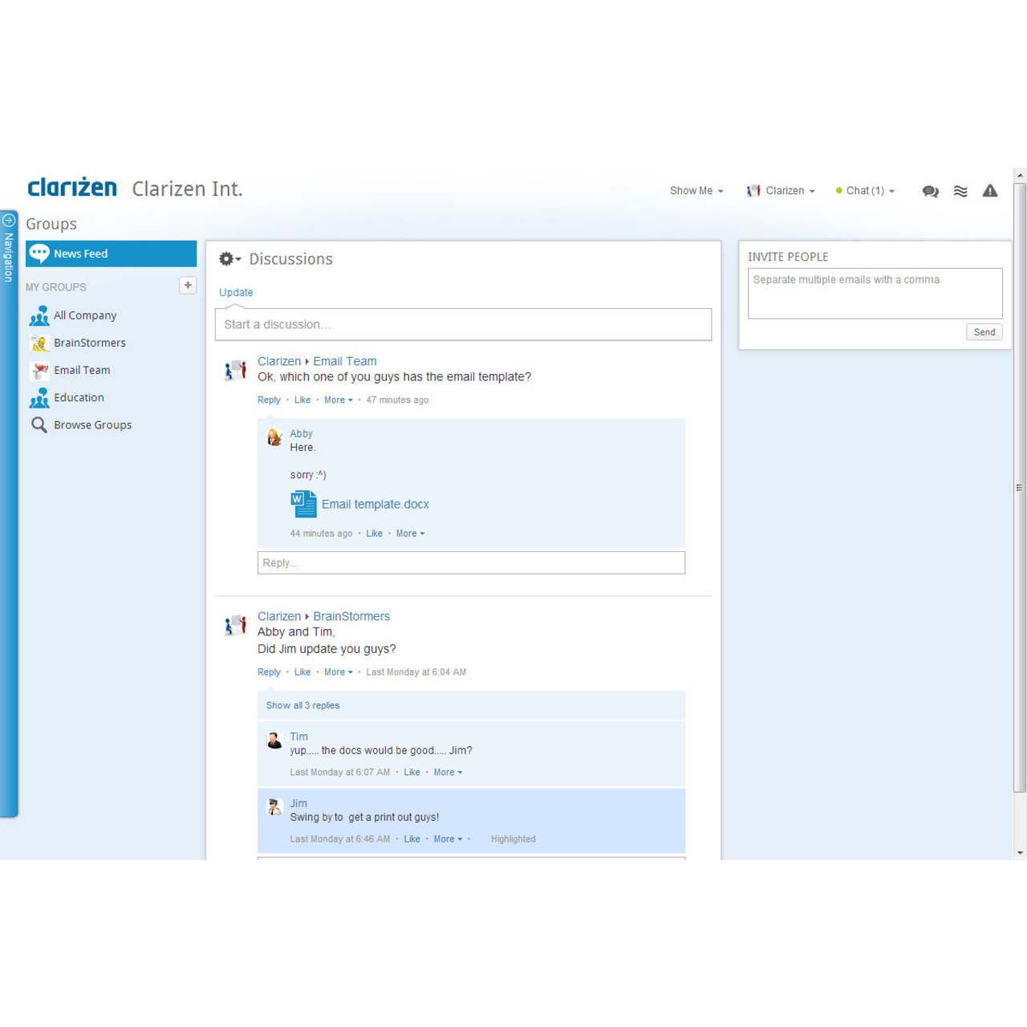The width and height of the screenshot is (1027, 1027).
Task: Click inside the Start a discussion field
Action: 463,324
